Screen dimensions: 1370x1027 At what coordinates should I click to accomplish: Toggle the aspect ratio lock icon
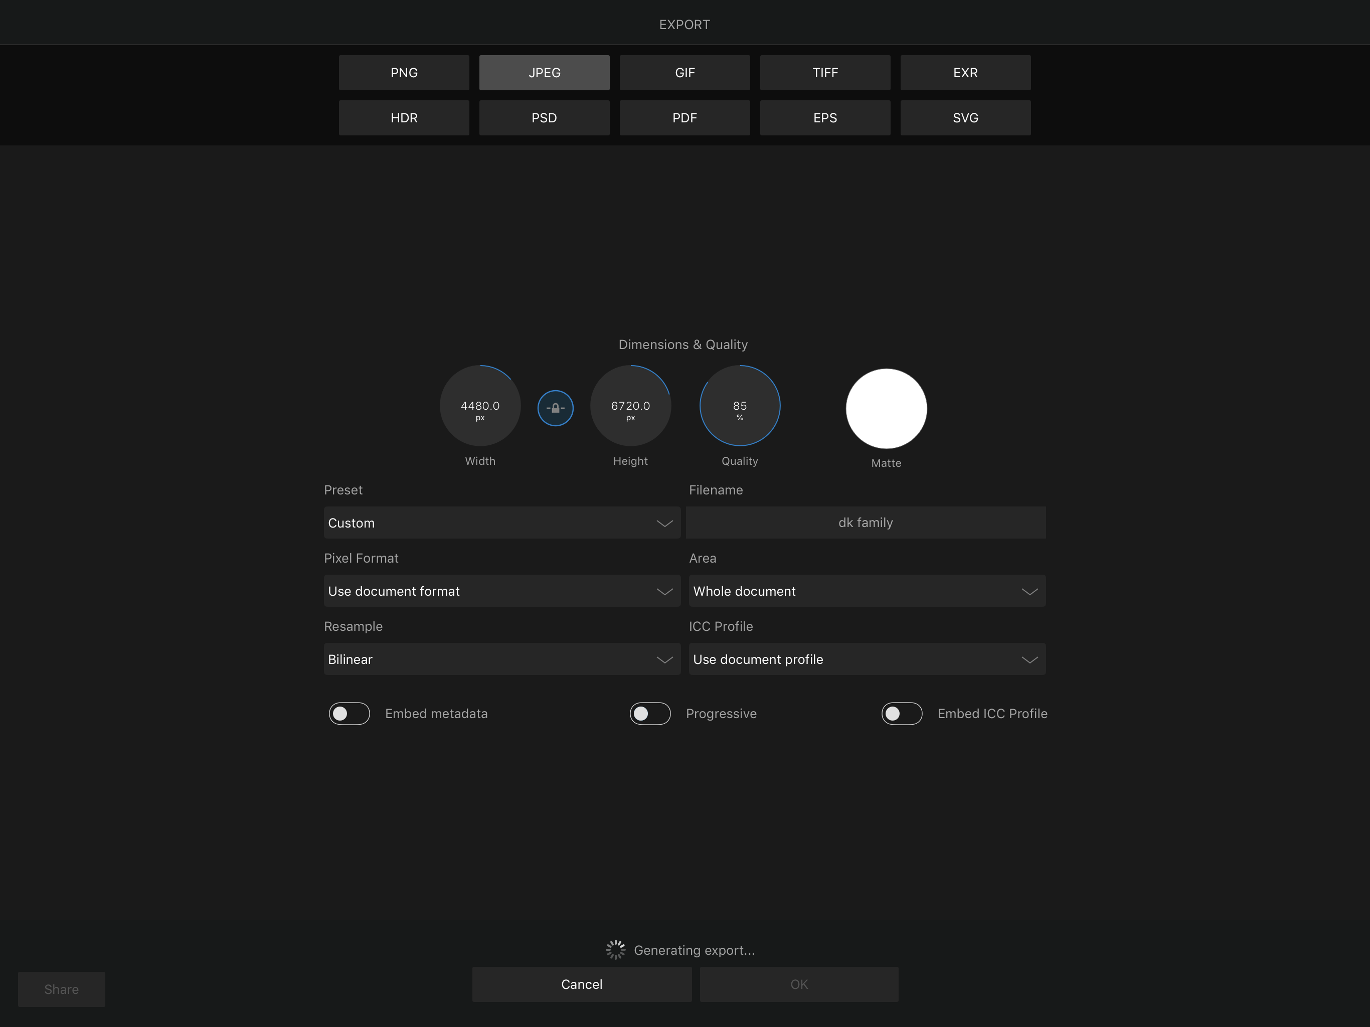[555, 408]
